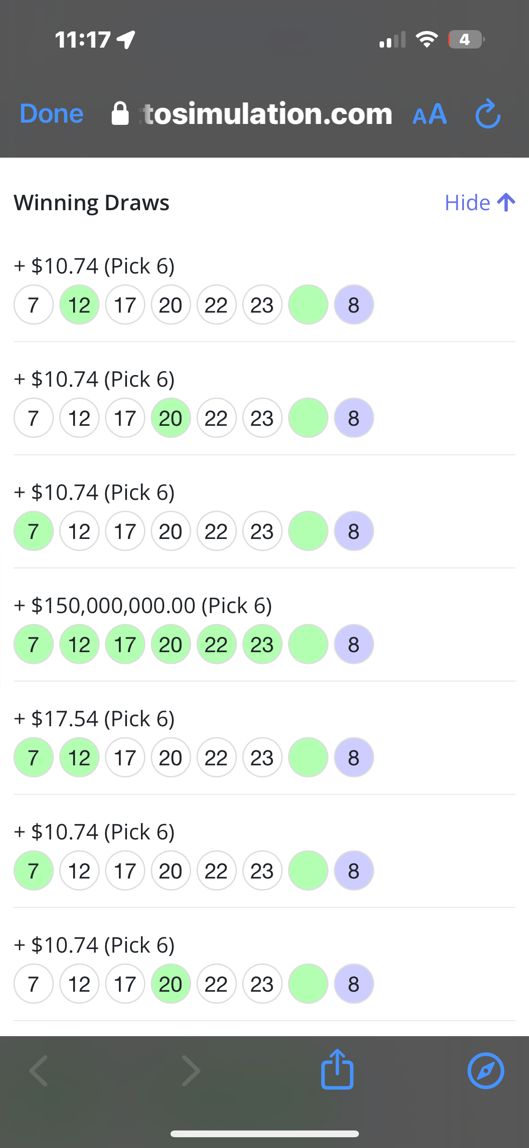The width and height of the screenshot is (529, 1148).
Task: Collapse Winning Draws with Hide arrow
Action: (x=479, y=203)
